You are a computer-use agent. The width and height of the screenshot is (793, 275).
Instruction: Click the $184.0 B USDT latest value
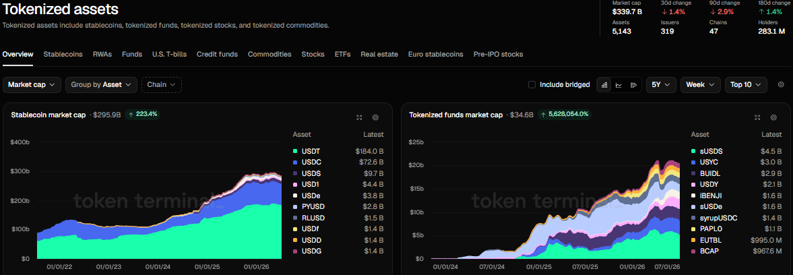click(369, 151)
